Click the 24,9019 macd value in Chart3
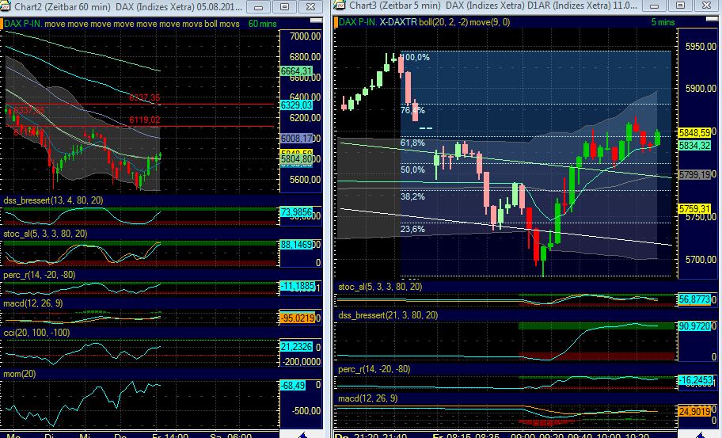Screen dimensions: 722x438 694,410
